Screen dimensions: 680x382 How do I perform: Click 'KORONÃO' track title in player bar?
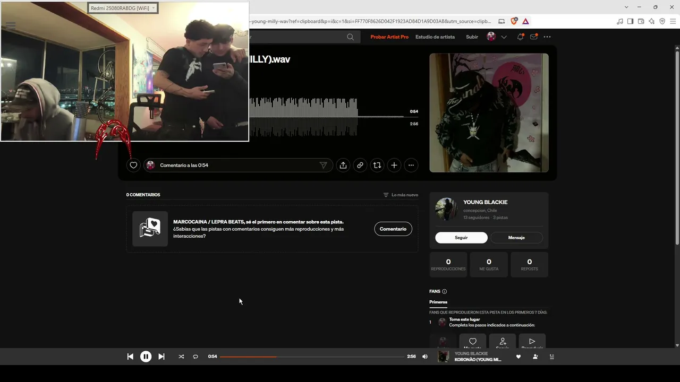[478, 360]
